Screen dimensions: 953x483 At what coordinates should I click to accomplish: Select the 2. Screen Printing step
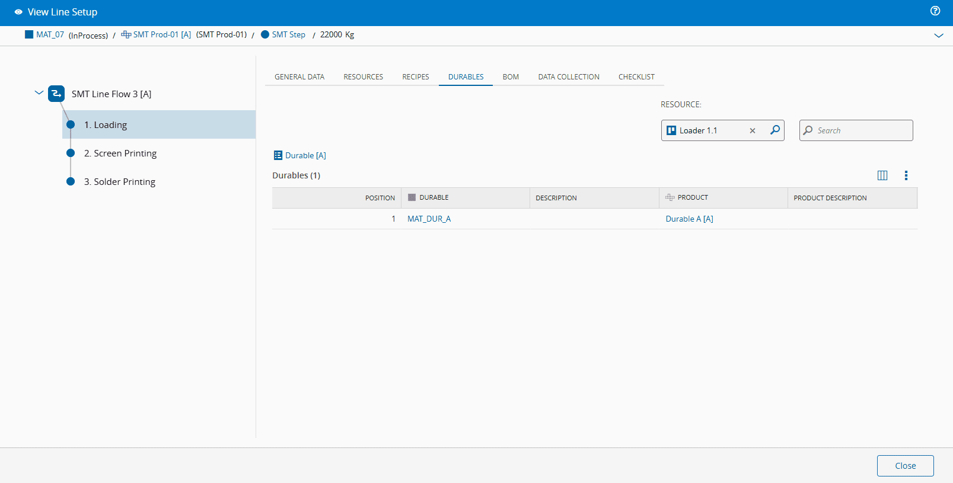(120, 153)
